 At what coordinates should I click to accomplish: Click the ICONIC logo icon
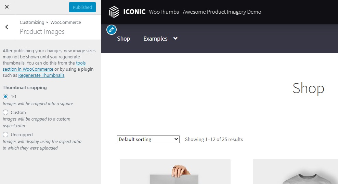pyautogui.click(x=114, y=12)
